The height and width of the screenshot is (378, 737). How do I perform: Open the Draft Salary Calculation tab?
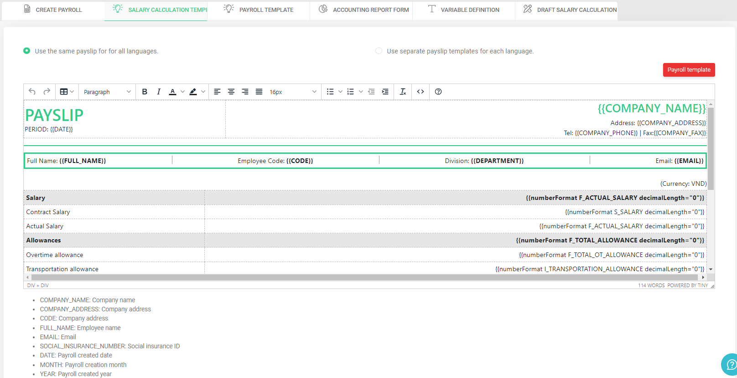(566, 10)
